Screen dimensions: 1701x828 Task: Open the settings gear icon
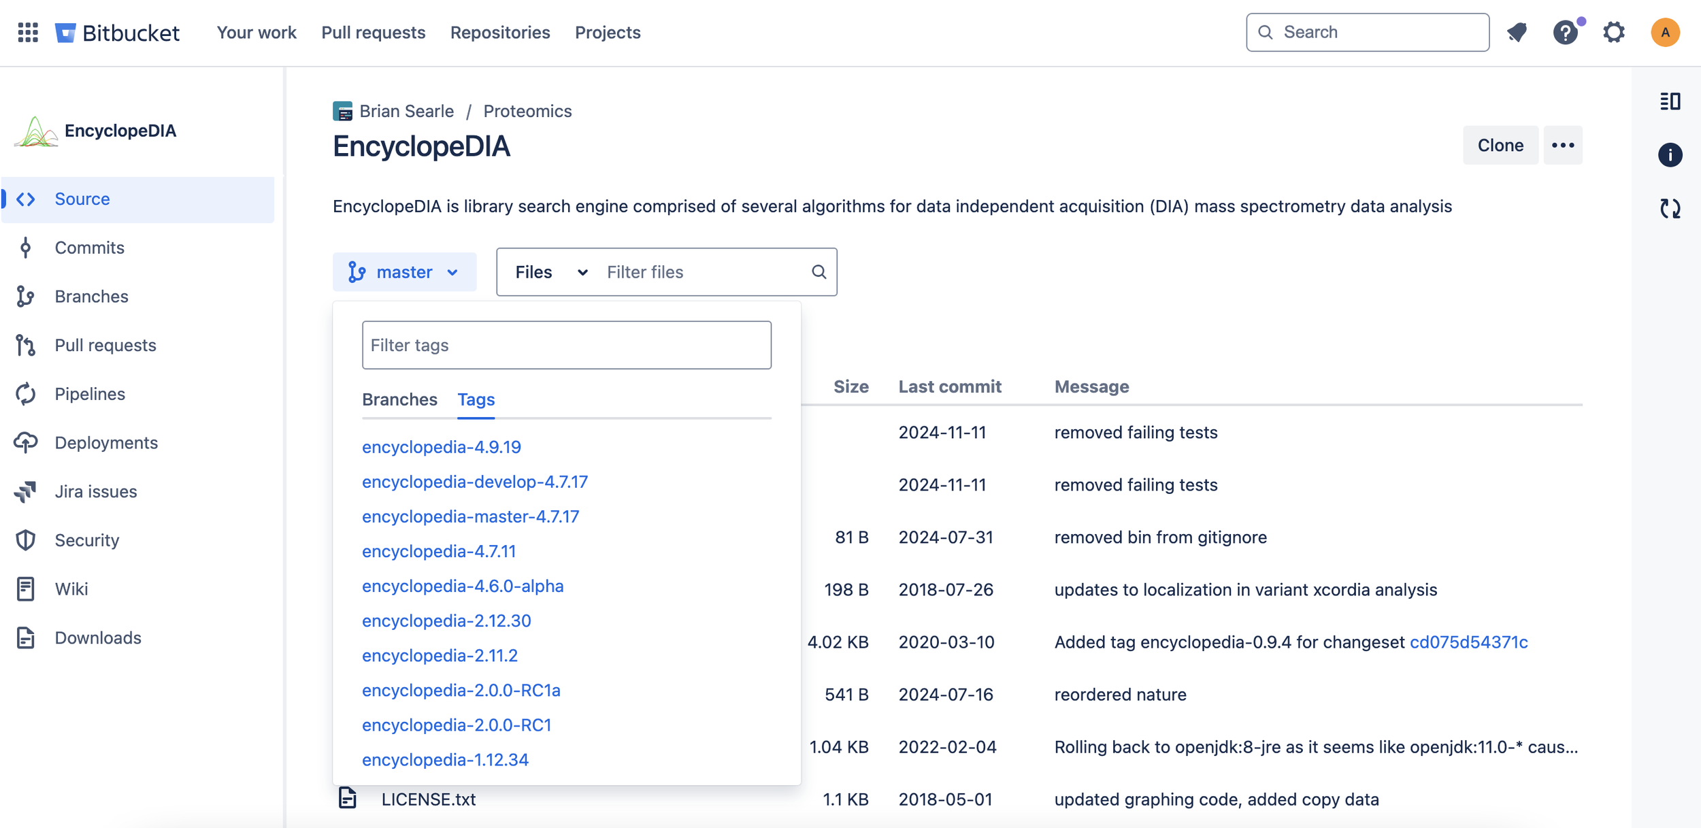pyautogui.click(x=1614, y=32)
